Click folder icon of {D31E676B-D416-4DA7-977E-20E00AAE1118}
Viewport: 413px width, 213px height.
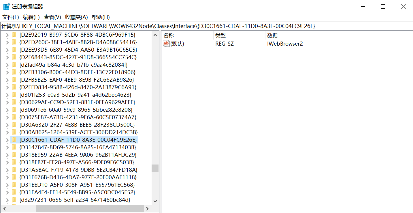pyautogui.click(x=14, y=177)
